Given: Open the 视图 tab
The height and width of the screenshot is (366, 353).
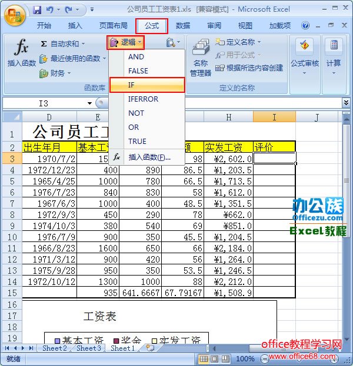Looking at the screenshot, I should (x=245, y=25).
